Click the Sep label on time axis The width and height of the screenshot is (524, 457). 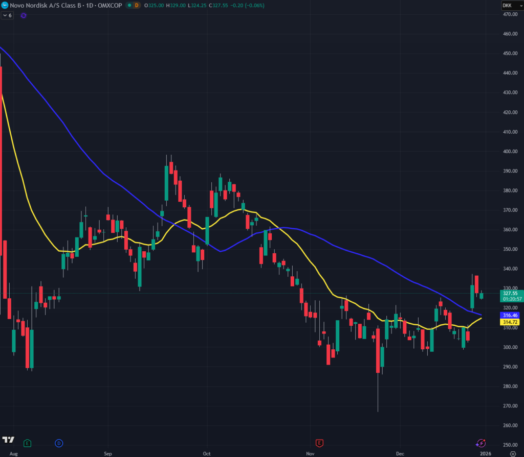[108, 453]
